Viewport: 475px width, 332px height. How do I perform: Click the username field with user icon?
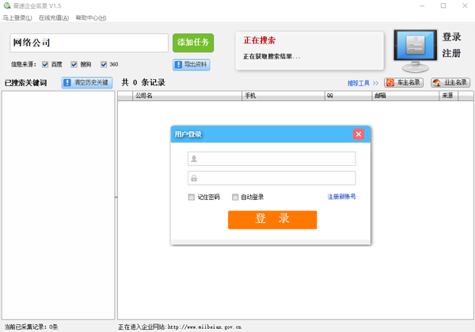(272, 159)
